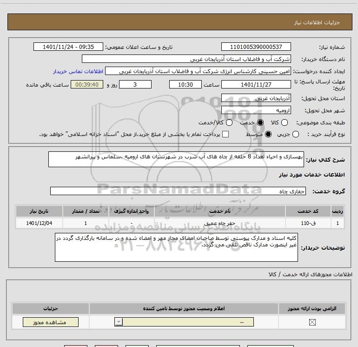Choose the متوسط purchase type radio
The height and width of the screenshot is (347, 358).
pyautogui.click(x=268, y=134)
